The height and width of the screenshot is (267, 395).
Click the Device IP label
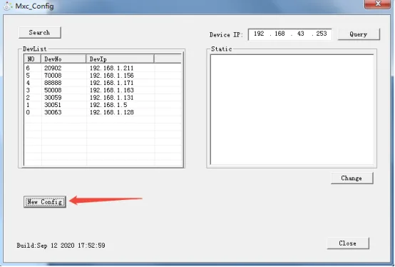(x=226, y=34)
